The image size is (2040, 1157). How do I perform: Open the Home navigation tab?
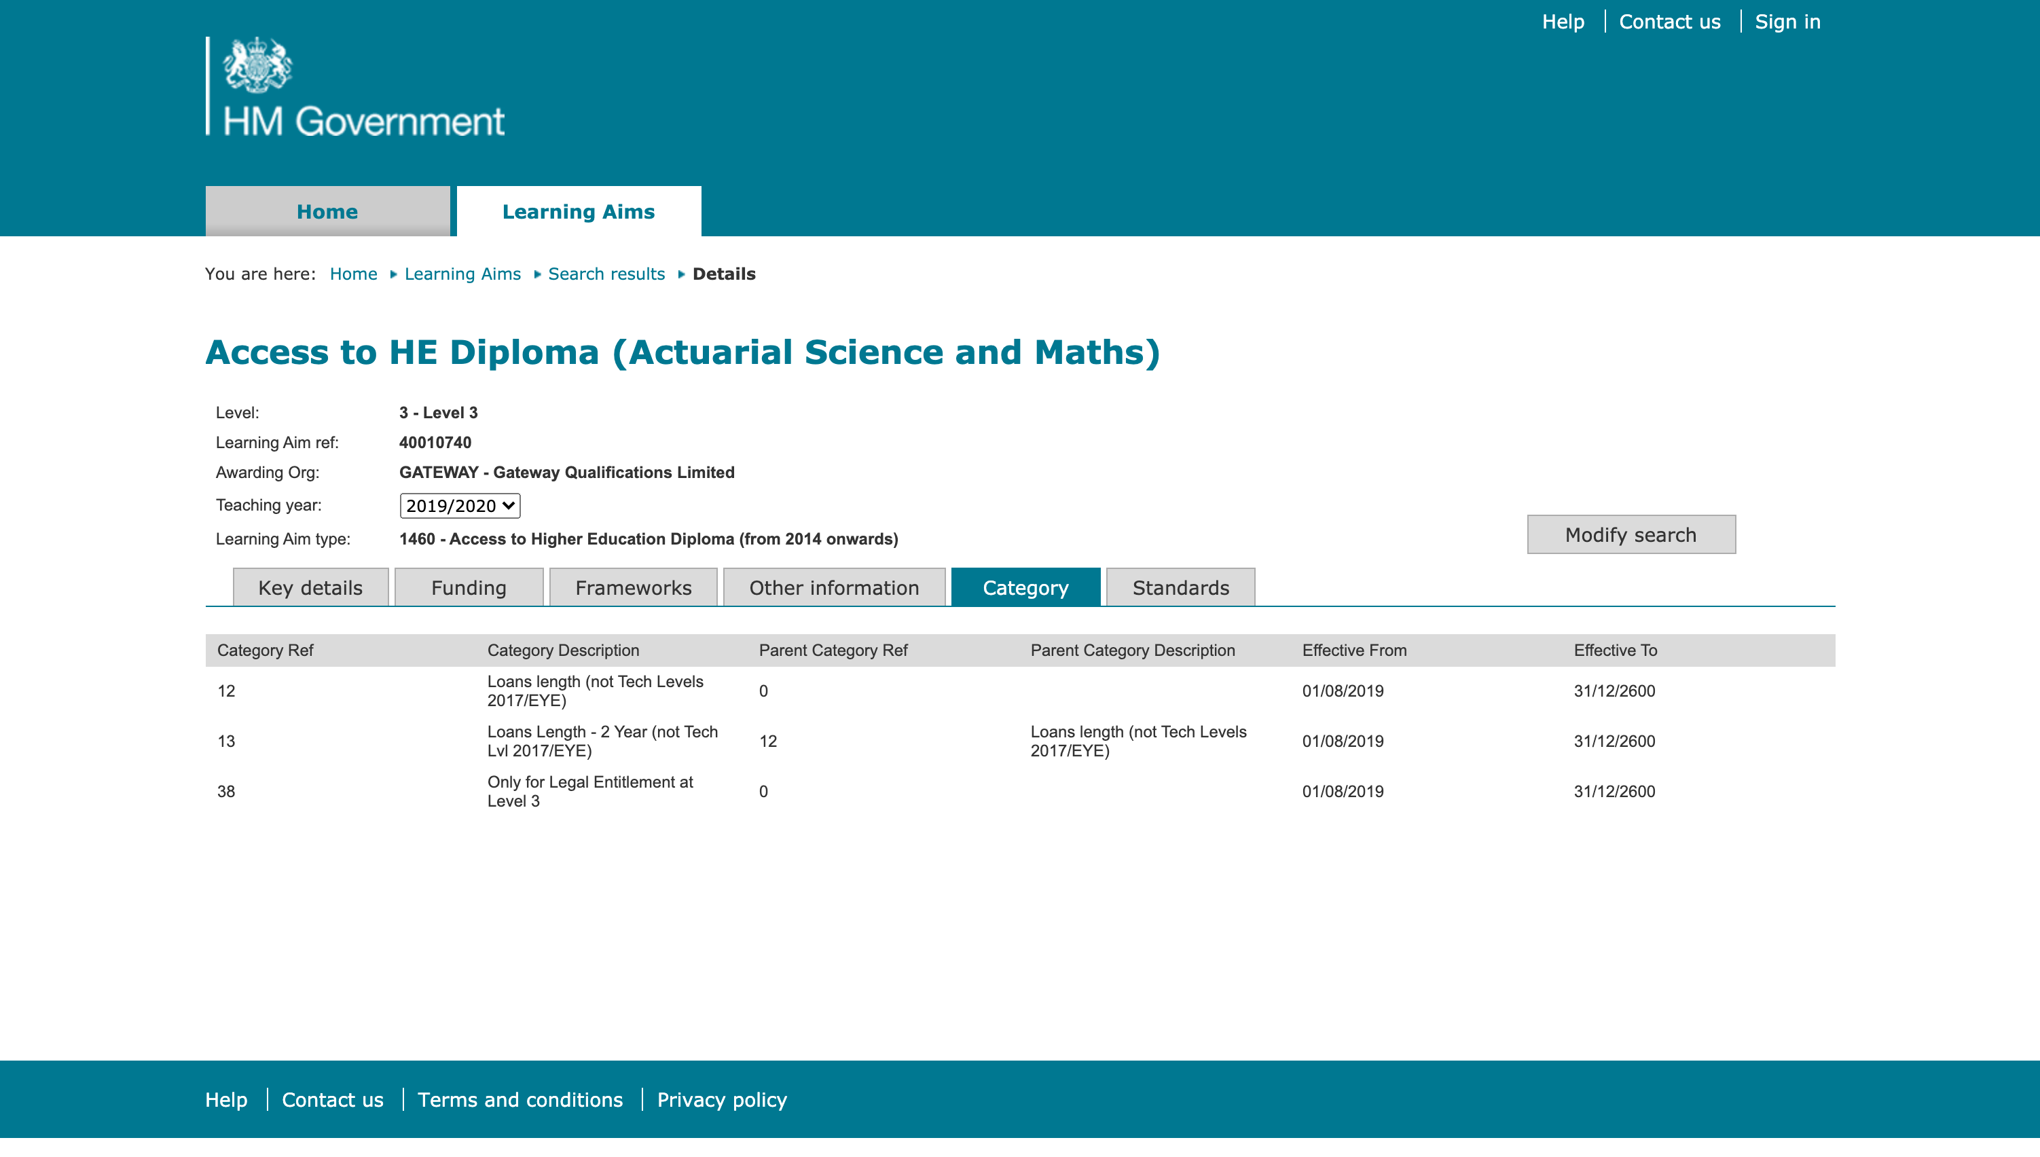[x=327, y=211]
